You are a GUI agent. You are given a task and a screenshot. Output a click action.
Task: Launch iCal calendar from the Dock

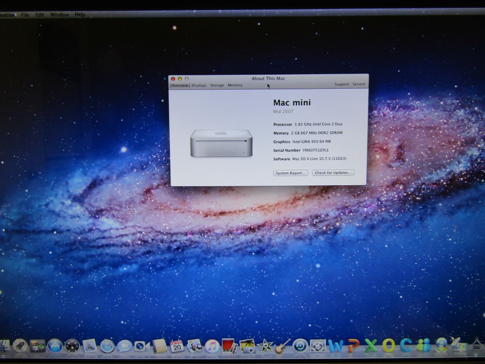coord(177,346)
